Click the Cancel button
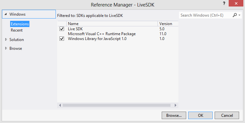The image size is (245, 123). tap(227, 116)
